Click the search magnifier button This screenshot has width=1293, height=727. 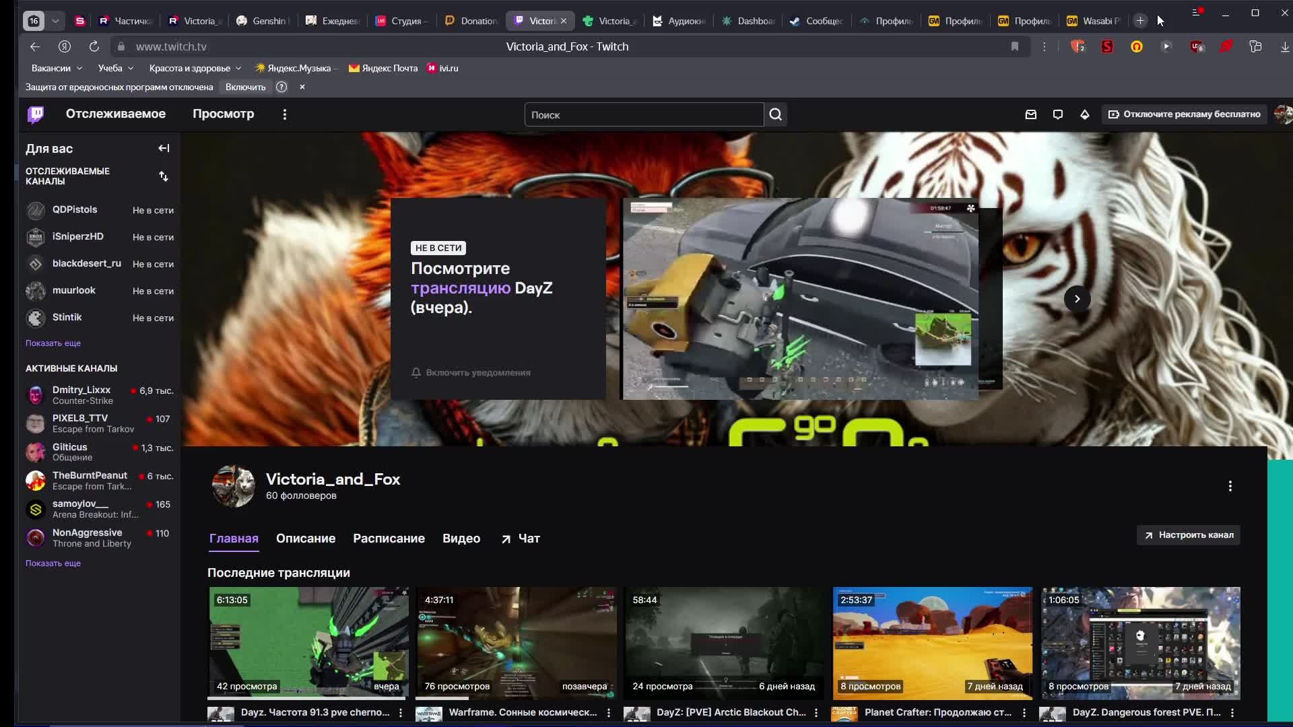coord(775,114)
